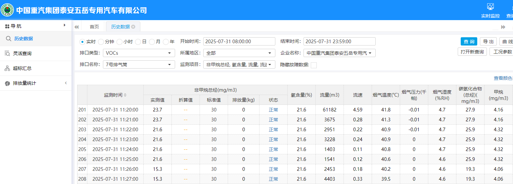The image size is (513, 184).
Task: Open the 所属地区 dropdown
Action: point(239,53)
